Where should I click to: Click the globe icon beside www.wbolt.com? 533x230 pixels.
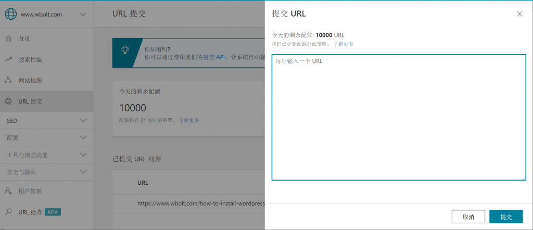[x=11, y=15]
